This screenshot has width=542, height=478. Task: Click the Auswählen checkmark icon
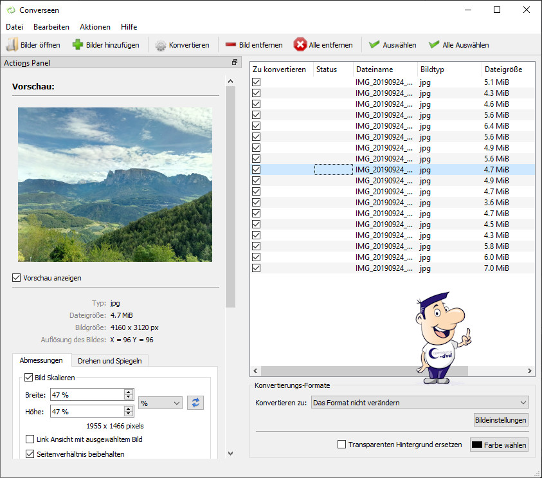pyautogui.click(x=374, y=45)
